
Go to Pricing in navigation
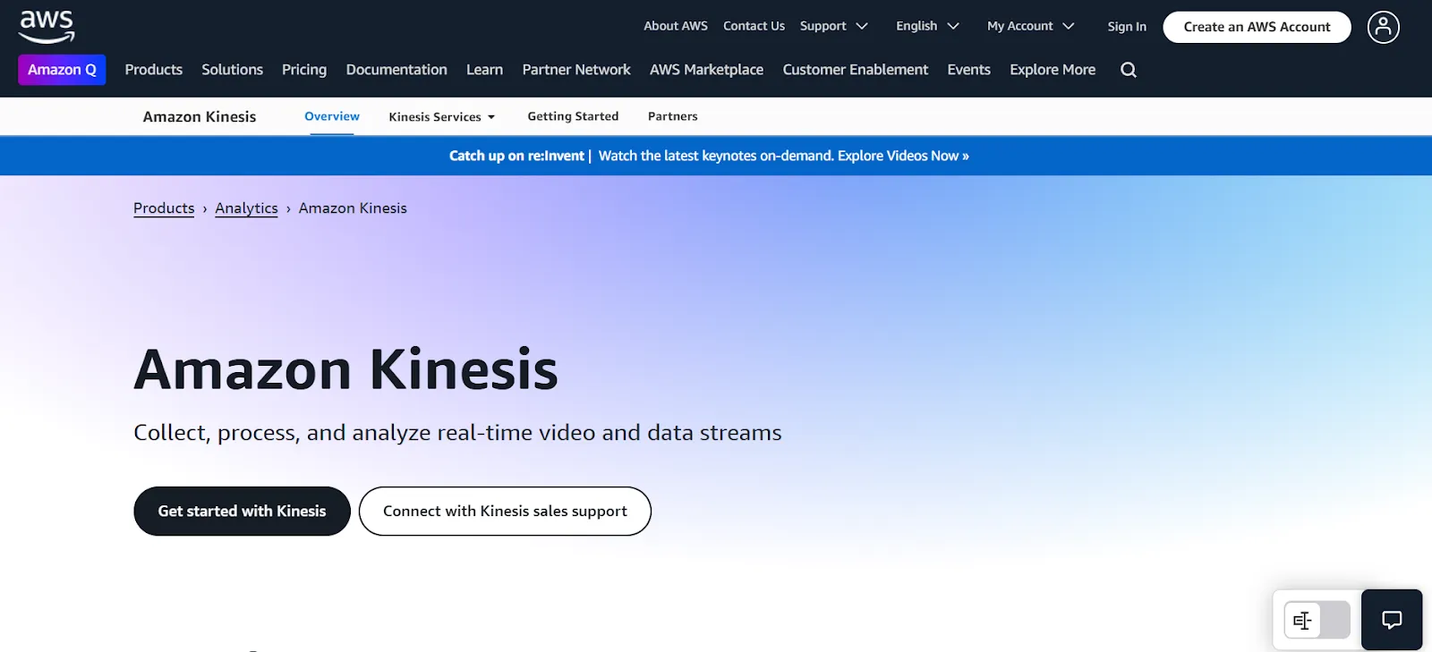[x=304, y=70]
